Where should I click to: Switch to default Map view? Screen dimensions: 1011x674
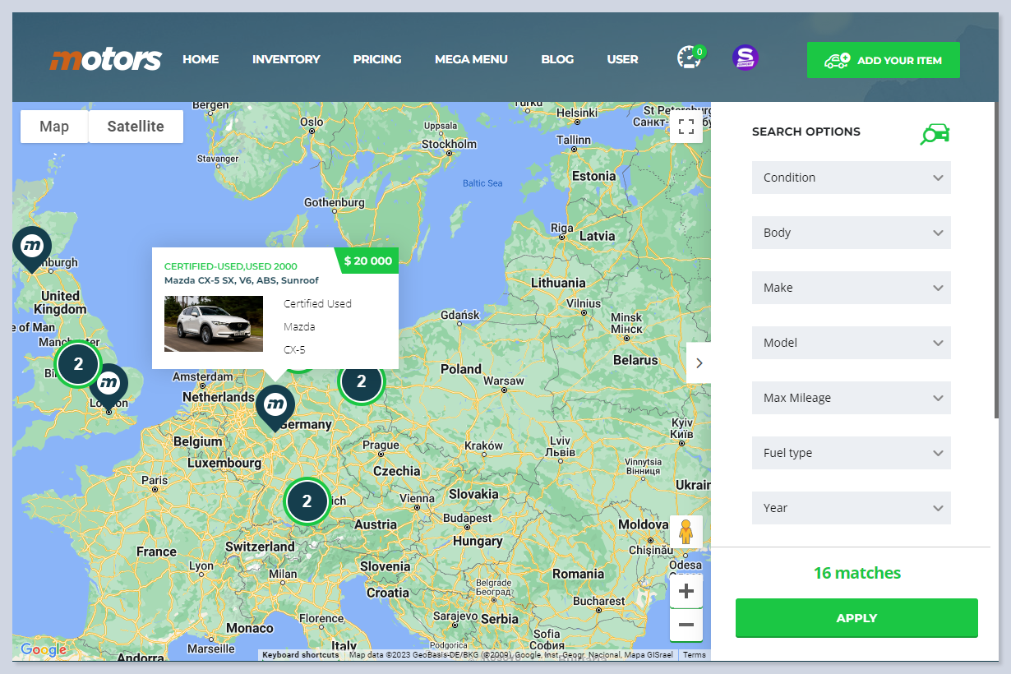click(x=54, y=127)
